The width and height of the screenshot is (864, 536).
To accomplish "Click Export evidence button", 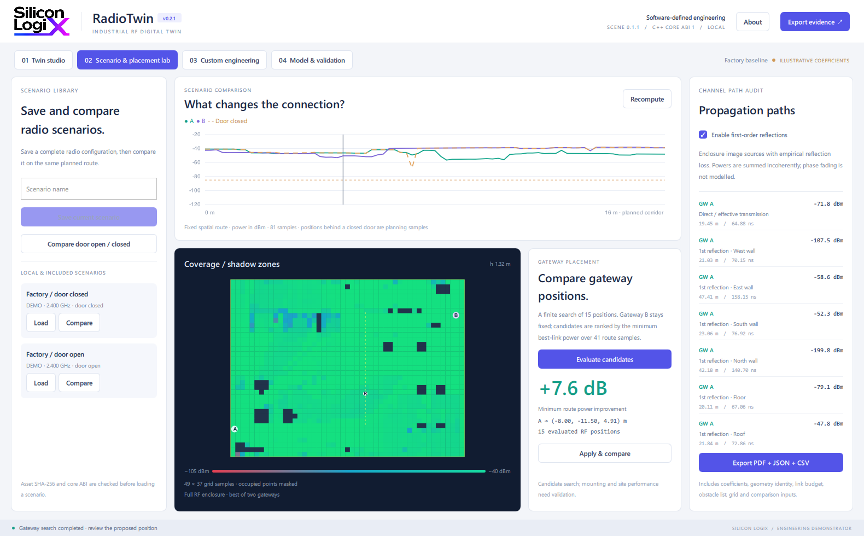I will 815,22.
